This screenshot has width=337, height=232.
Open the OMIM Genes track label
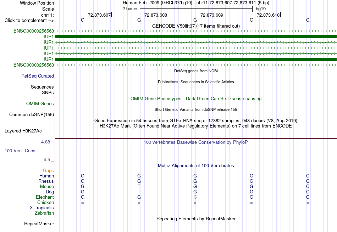click(40, 104)
